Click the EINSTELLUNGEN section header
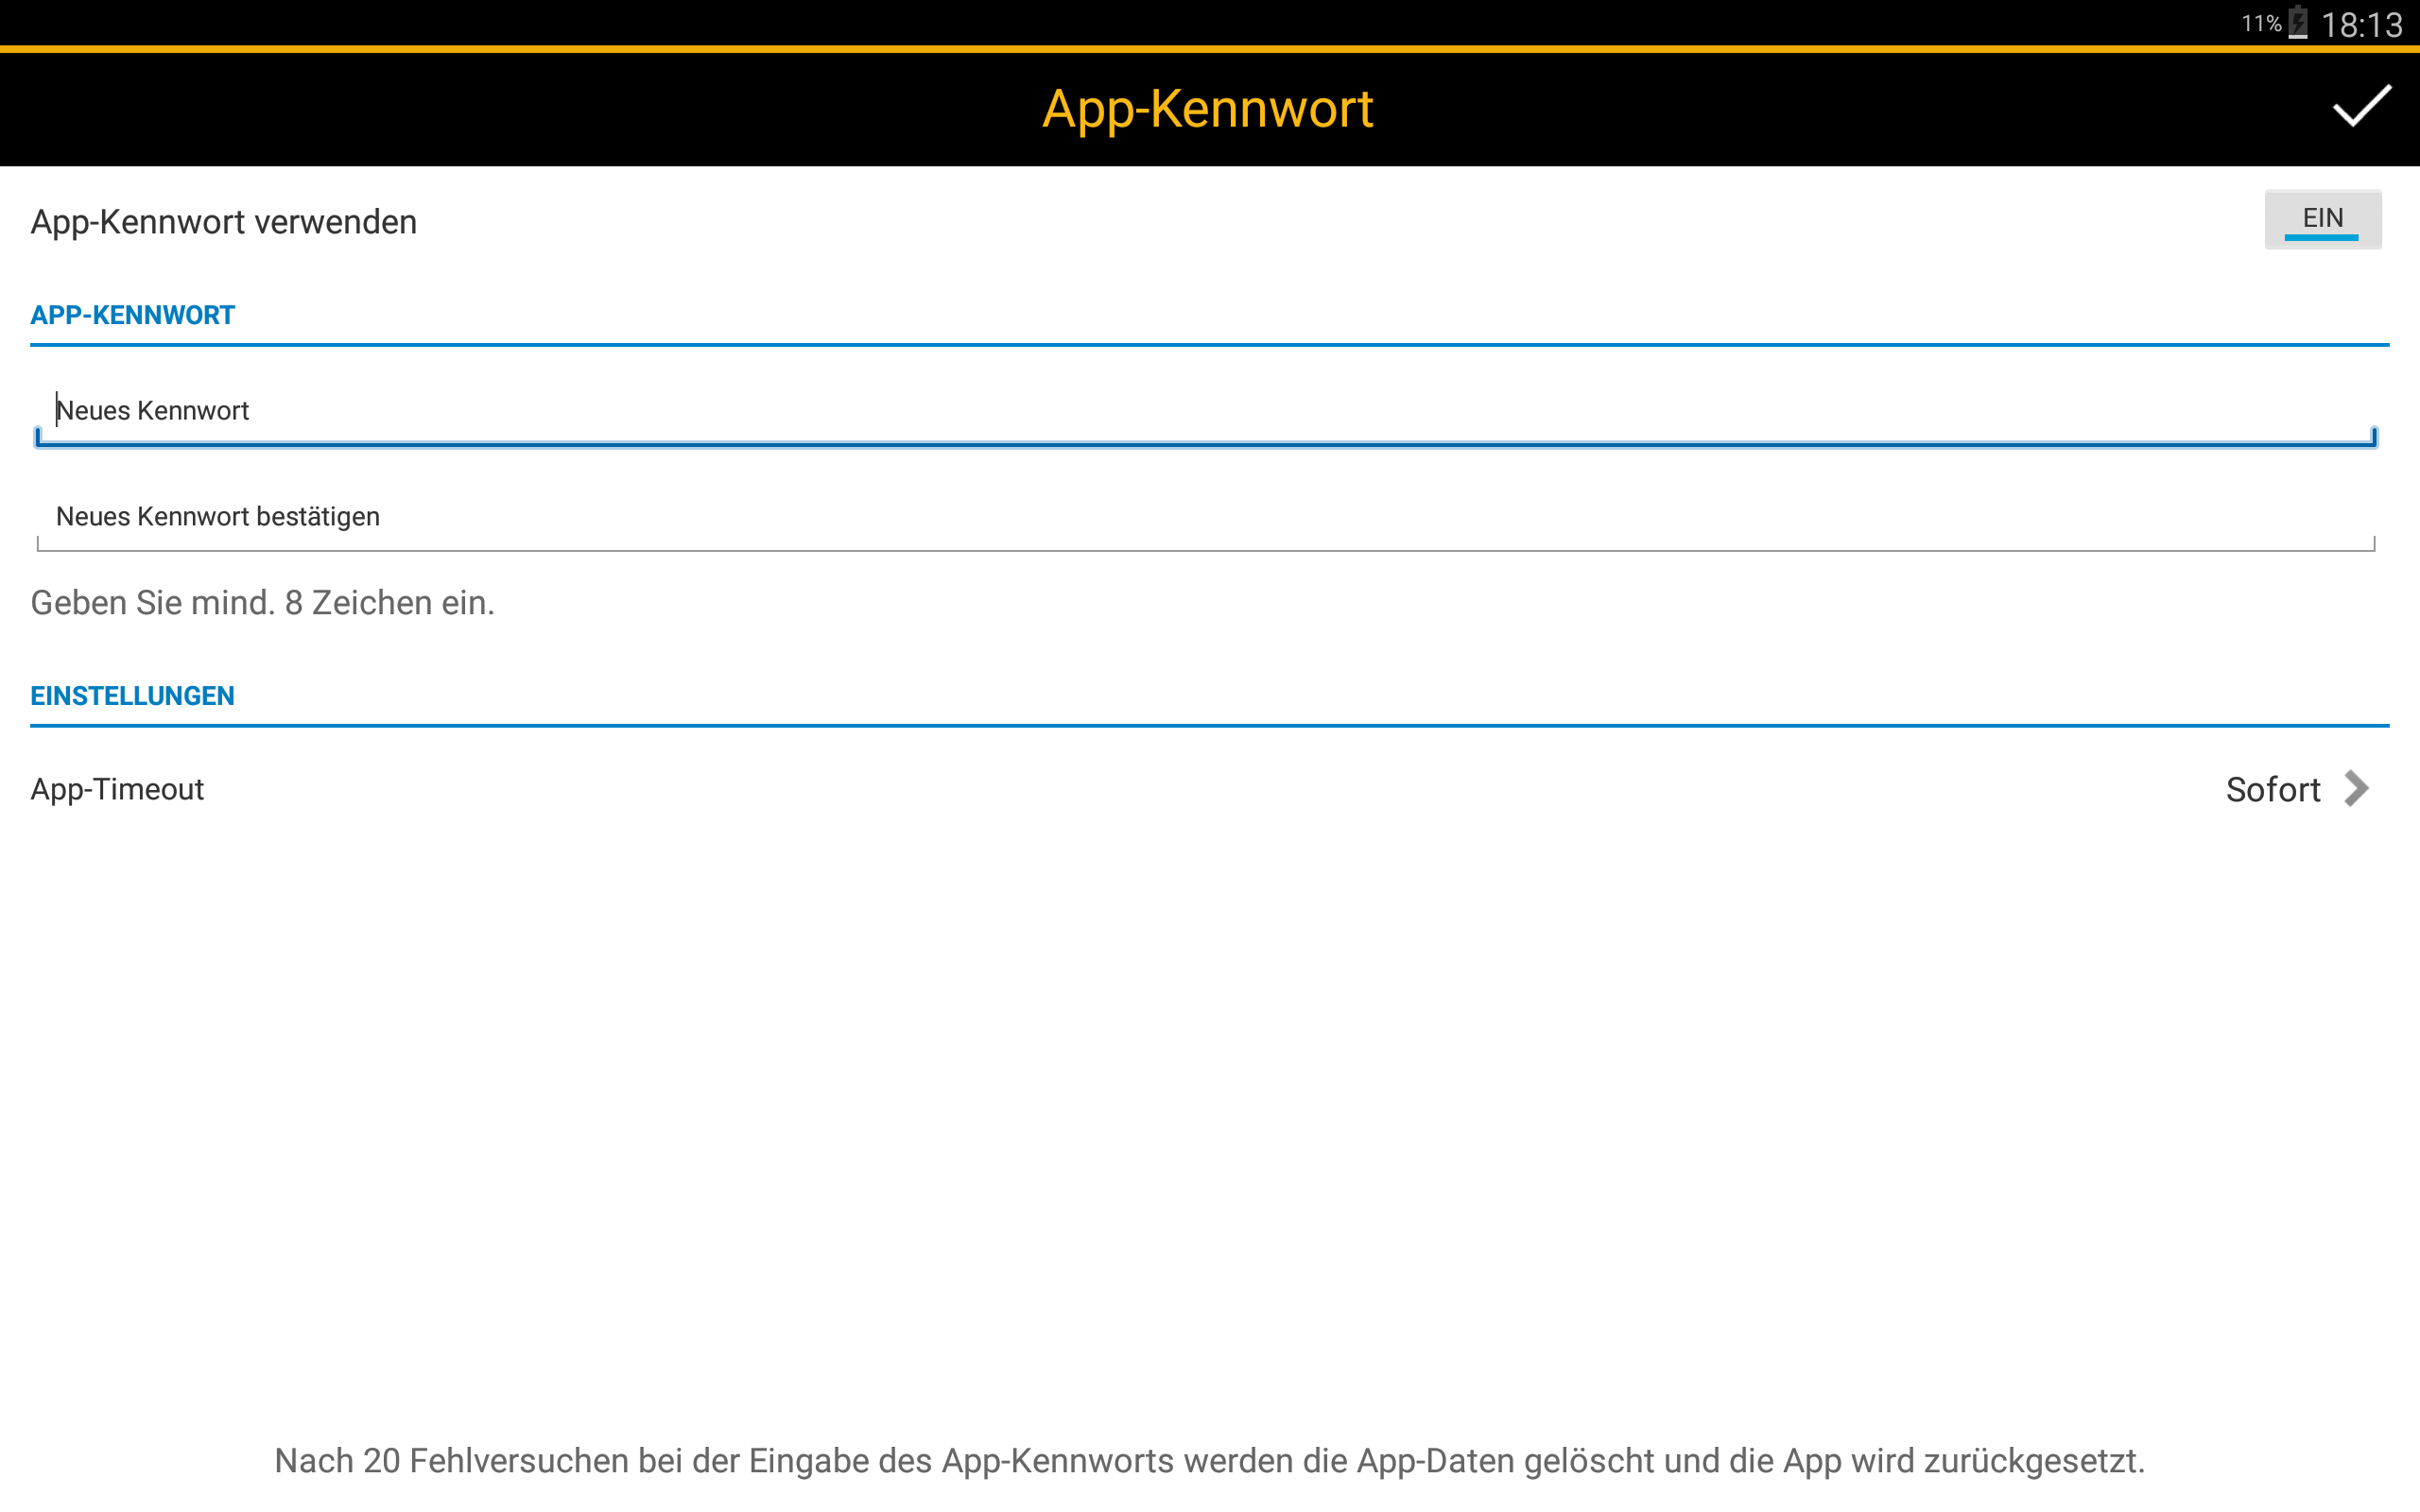Viewport: 2420px width, 1512px height. [133, 696]
